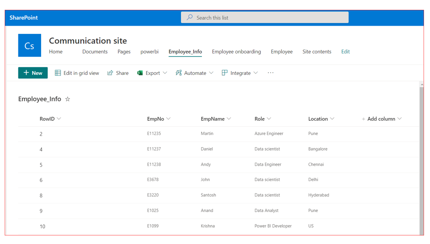Screen dimensions: 430x244
Task: Click the RowID 10 cell
Action: click(x=42, y=226)
